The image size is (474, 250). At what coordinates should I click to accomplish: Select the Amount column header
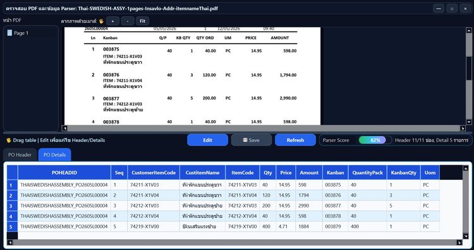[309, 173]
